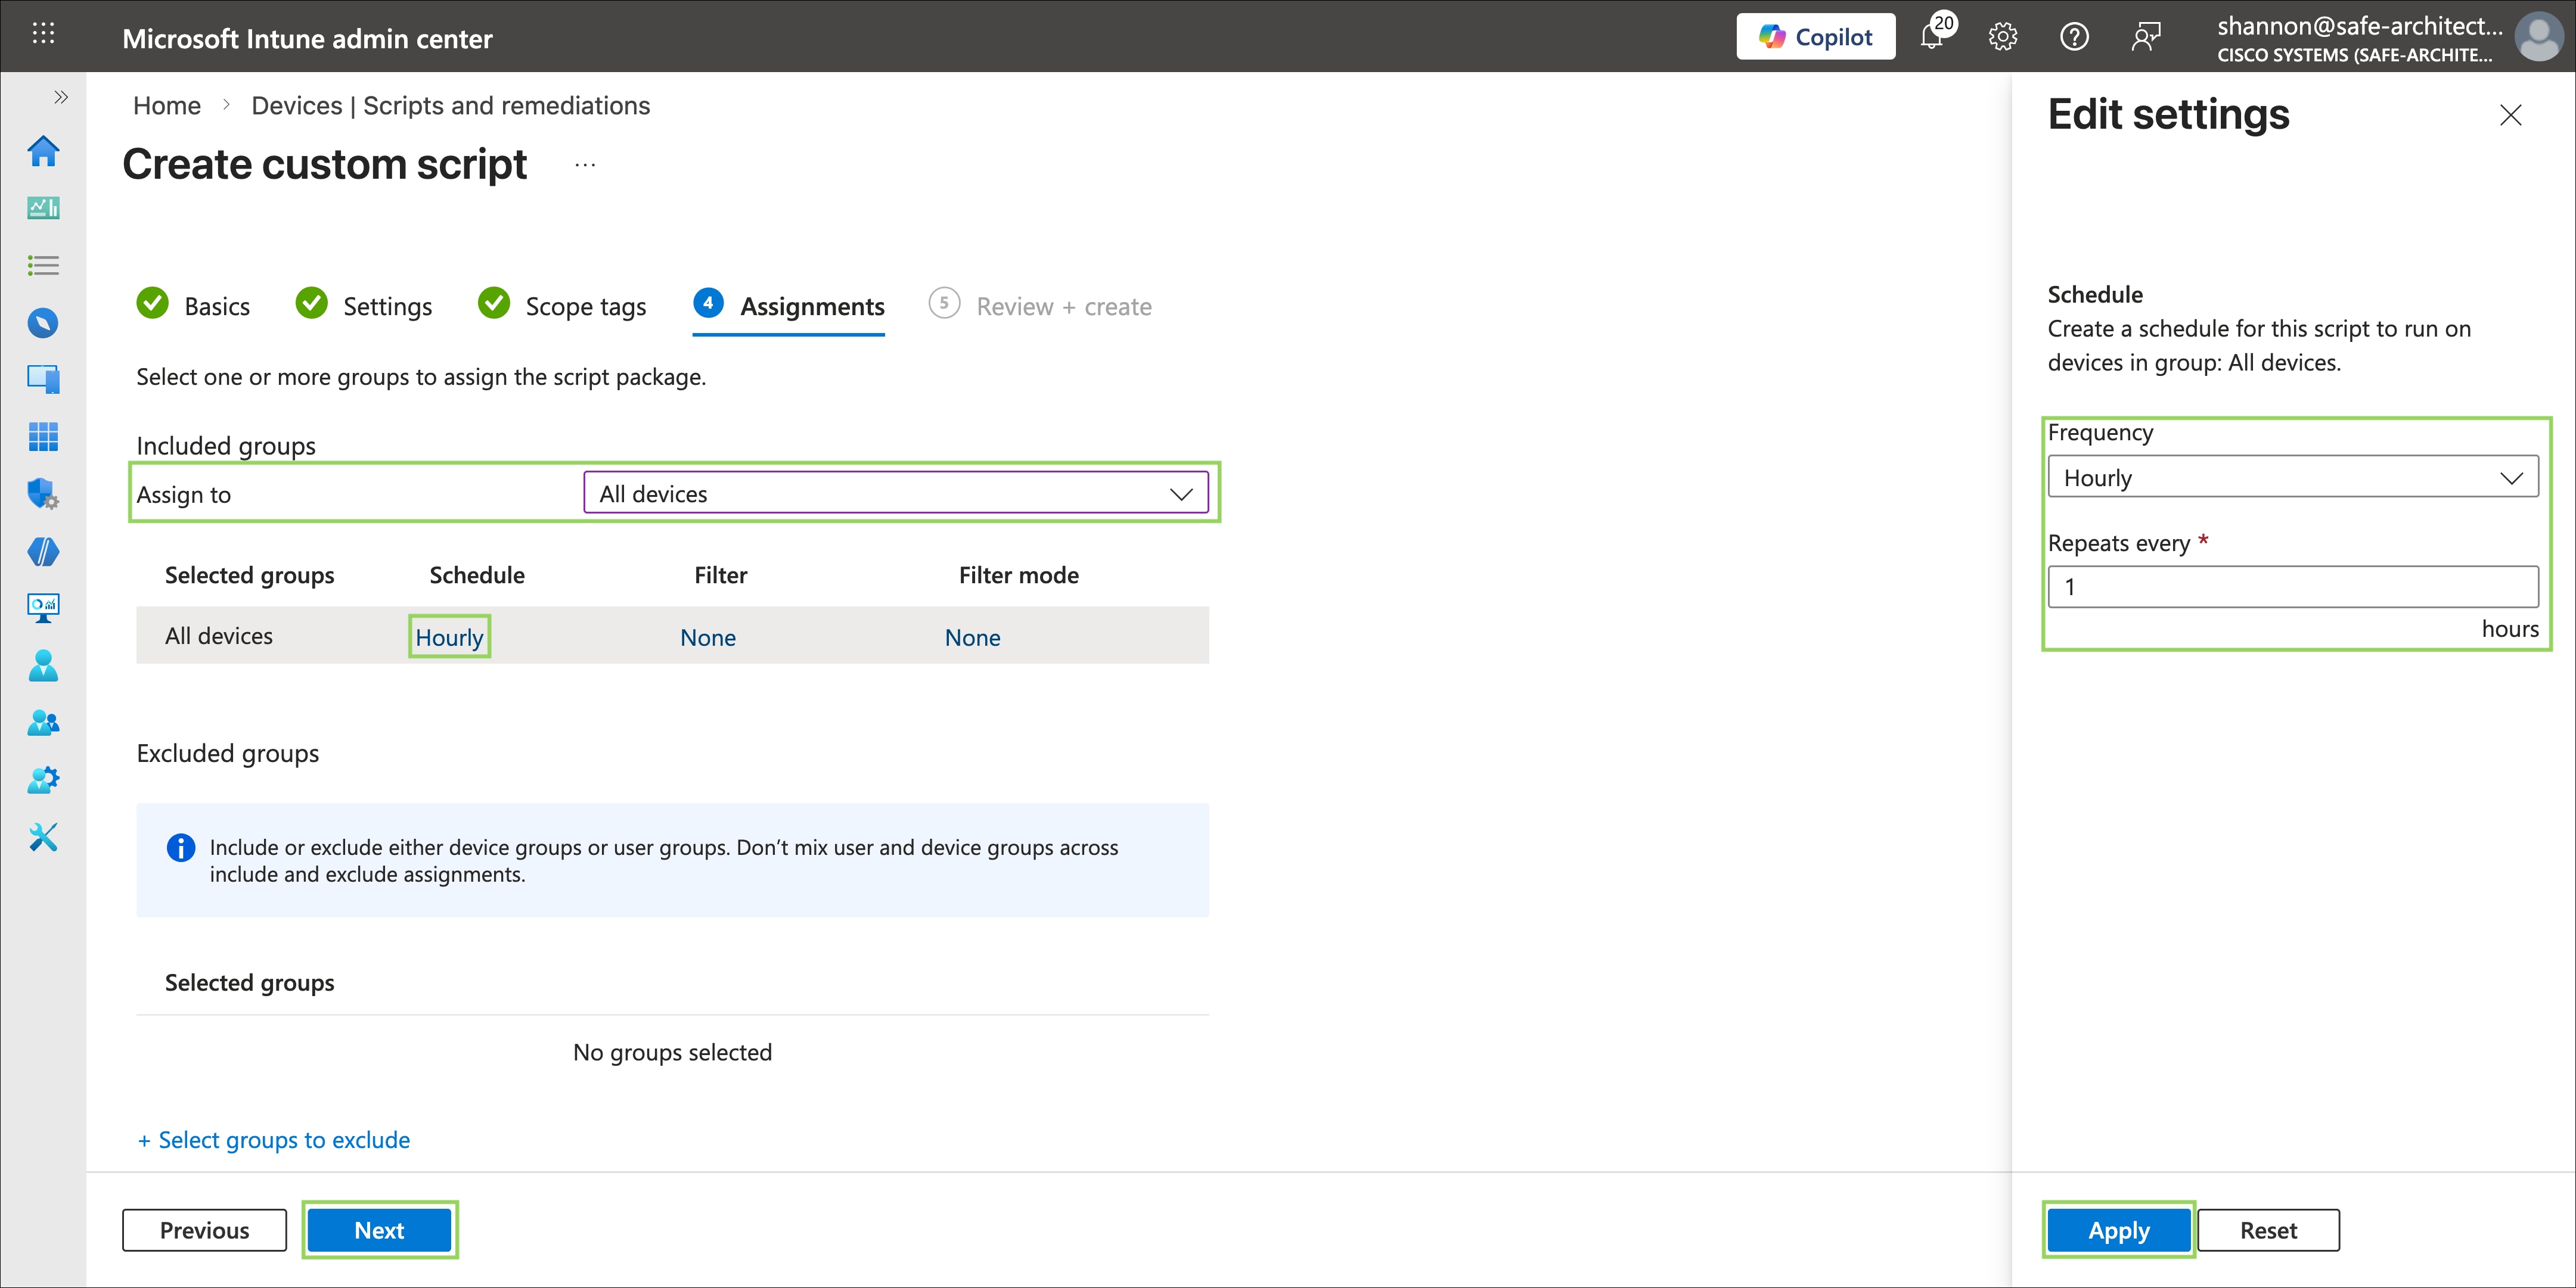This screenshot has height=1288, width=2576.
Task: Click the Filter column header
Action: pos(721,575)
